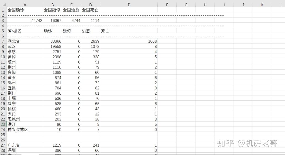Select the 襄阳 cell
The height and width of the screenshot is (155, 285).
pyautogui.click(x=25, y=72)
